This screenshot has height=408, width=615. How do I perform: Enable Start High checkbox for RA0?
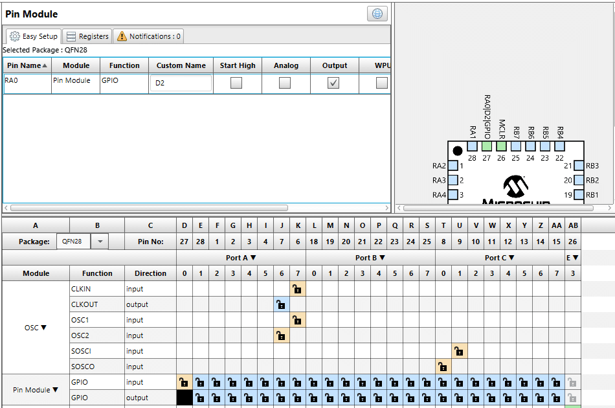[x=237, y=83]
